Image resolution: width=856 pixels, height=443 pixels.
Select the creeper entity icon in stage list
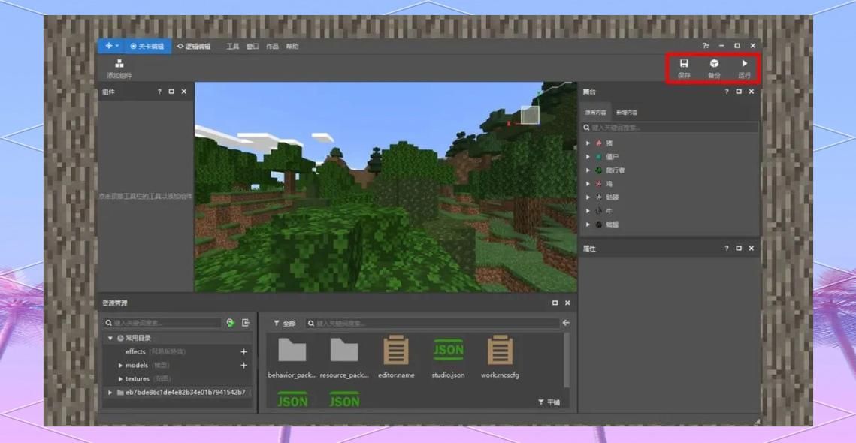click(598, 170)
